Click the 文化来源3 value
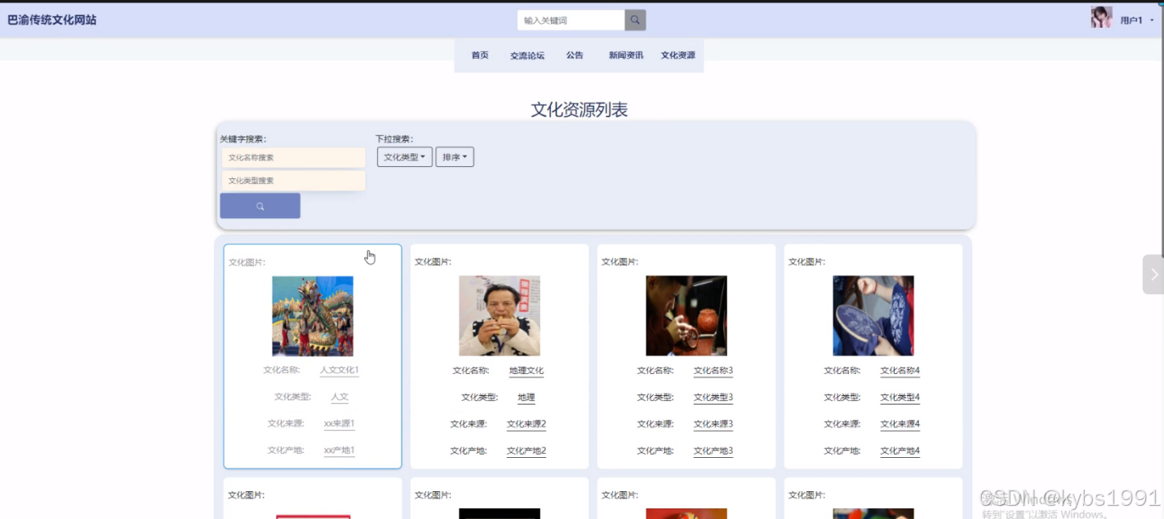Image resolution: width=1164 pixels, height=519 pixels. (713, 424)
